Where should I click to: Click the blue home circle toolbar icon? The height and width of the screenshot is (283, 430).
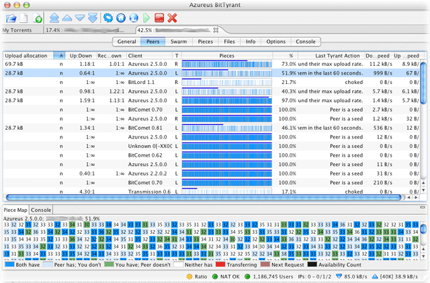[x=121, y=18]
